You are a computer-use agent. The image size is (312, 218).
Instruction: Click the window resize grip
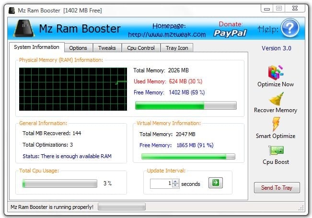(x=301, y=207)
